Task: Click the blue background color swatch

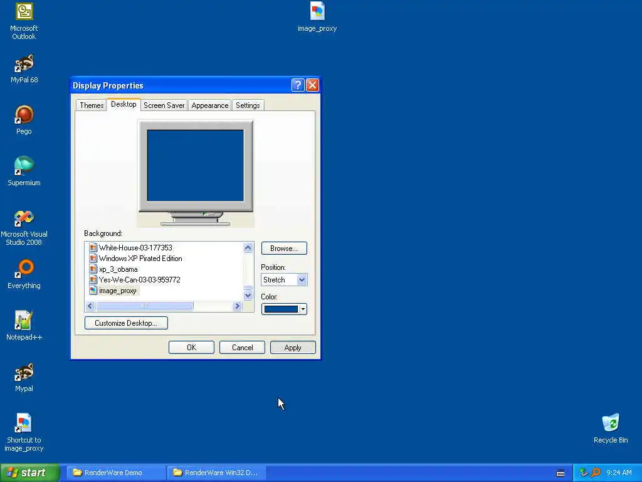Action: coord(281,309)
